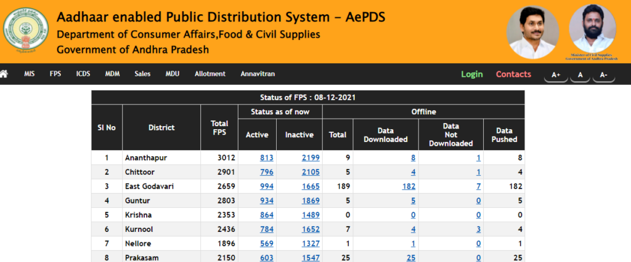Screen dimensions: 631x262
Task: Open Ananthapur inactive count 2199
Action: point(311,158)
